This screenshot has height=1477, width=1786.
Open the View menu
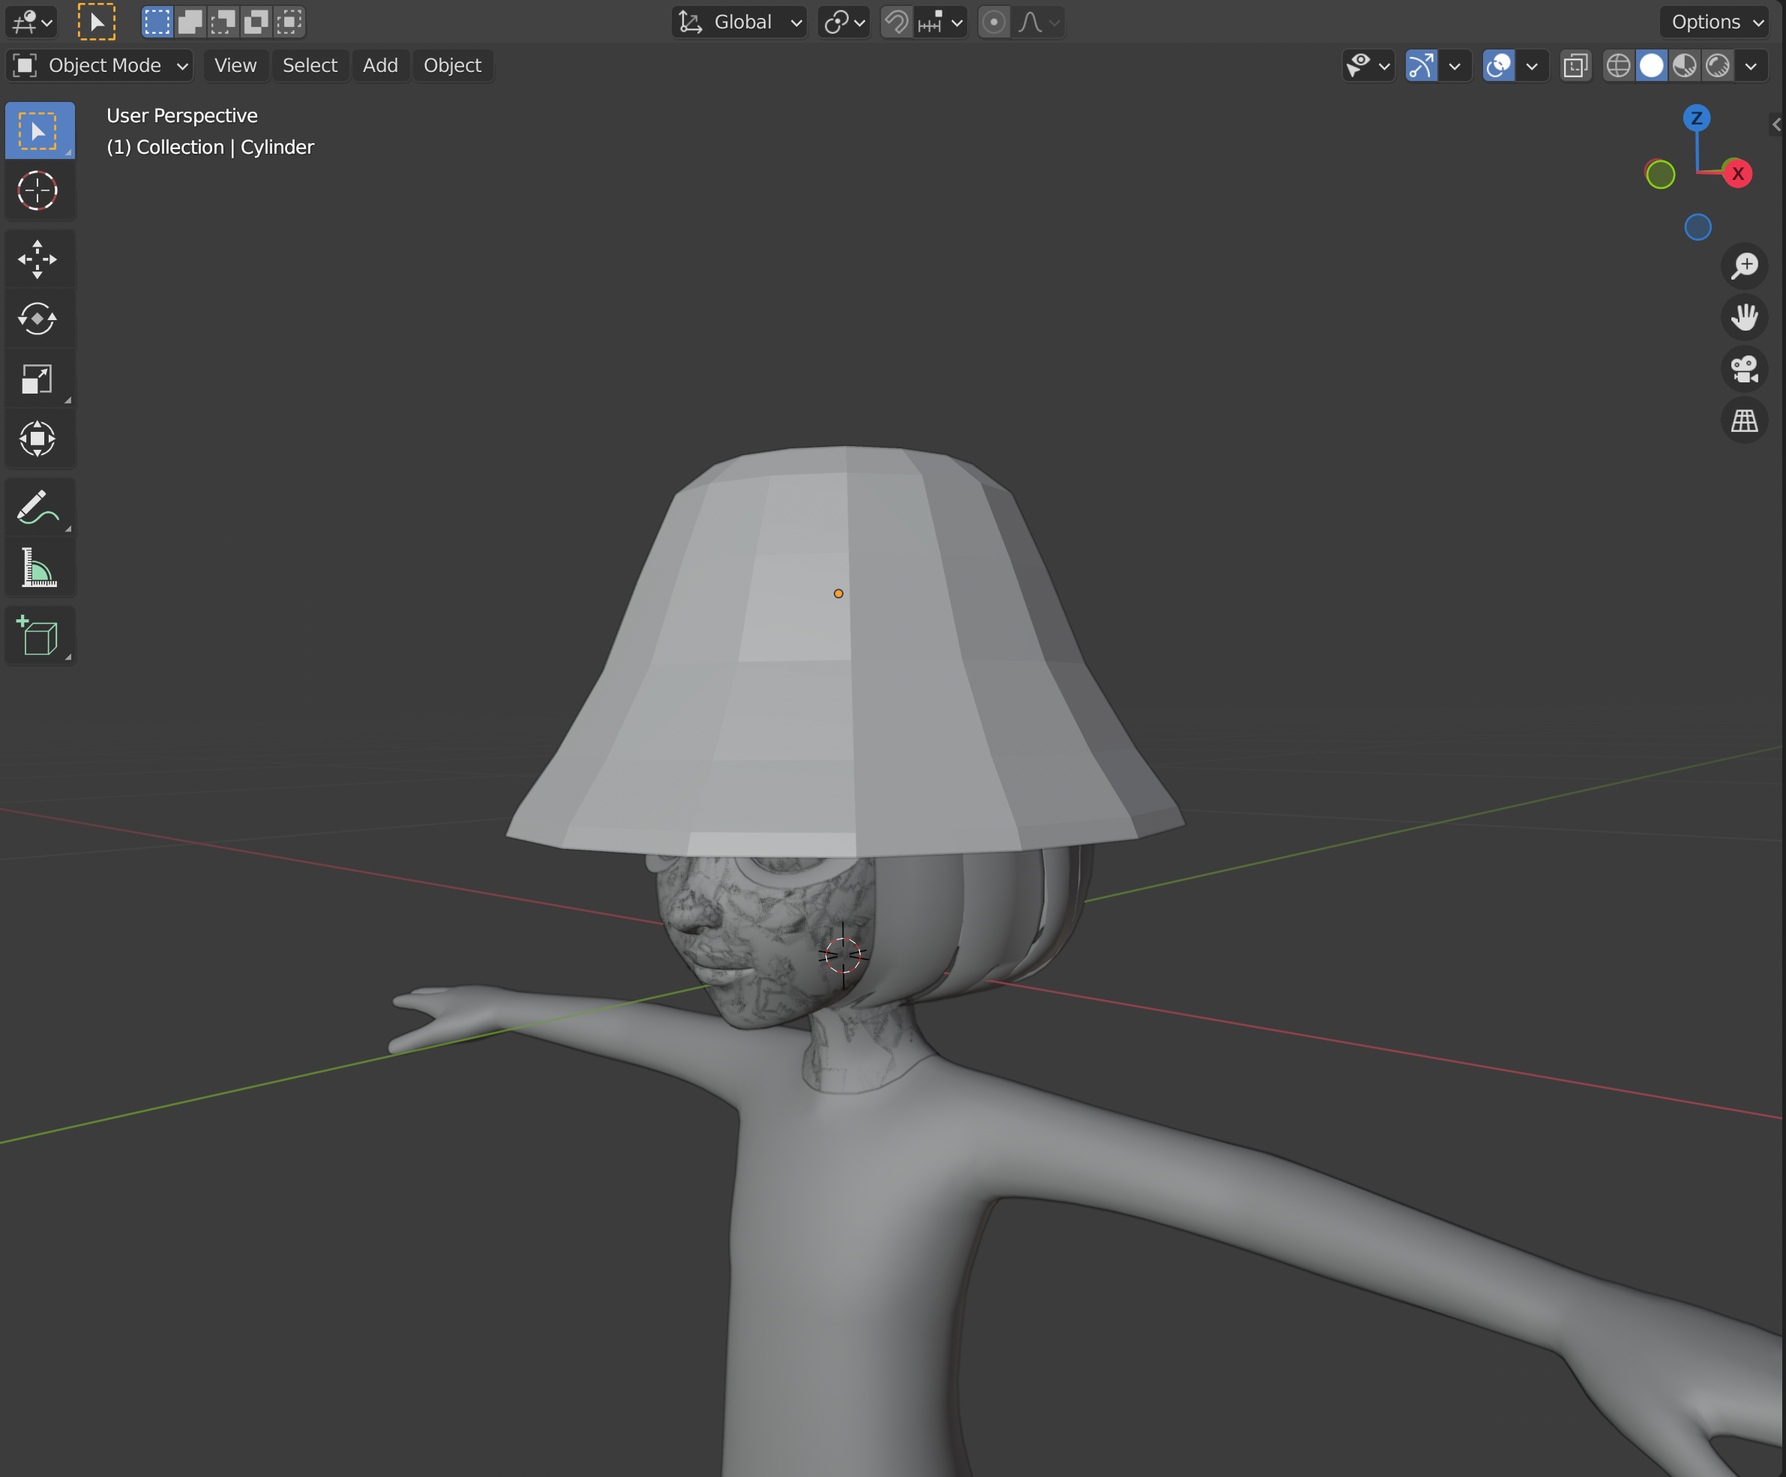235,65
